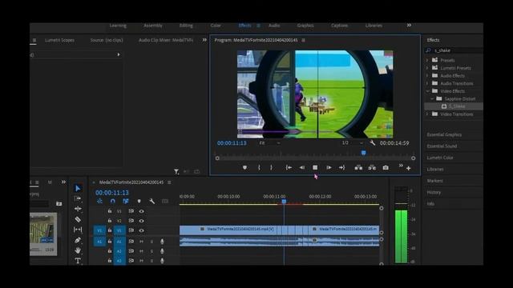513x288 pixels.
Task: Open Program monitor settings wrench
Action: (372, 142)
